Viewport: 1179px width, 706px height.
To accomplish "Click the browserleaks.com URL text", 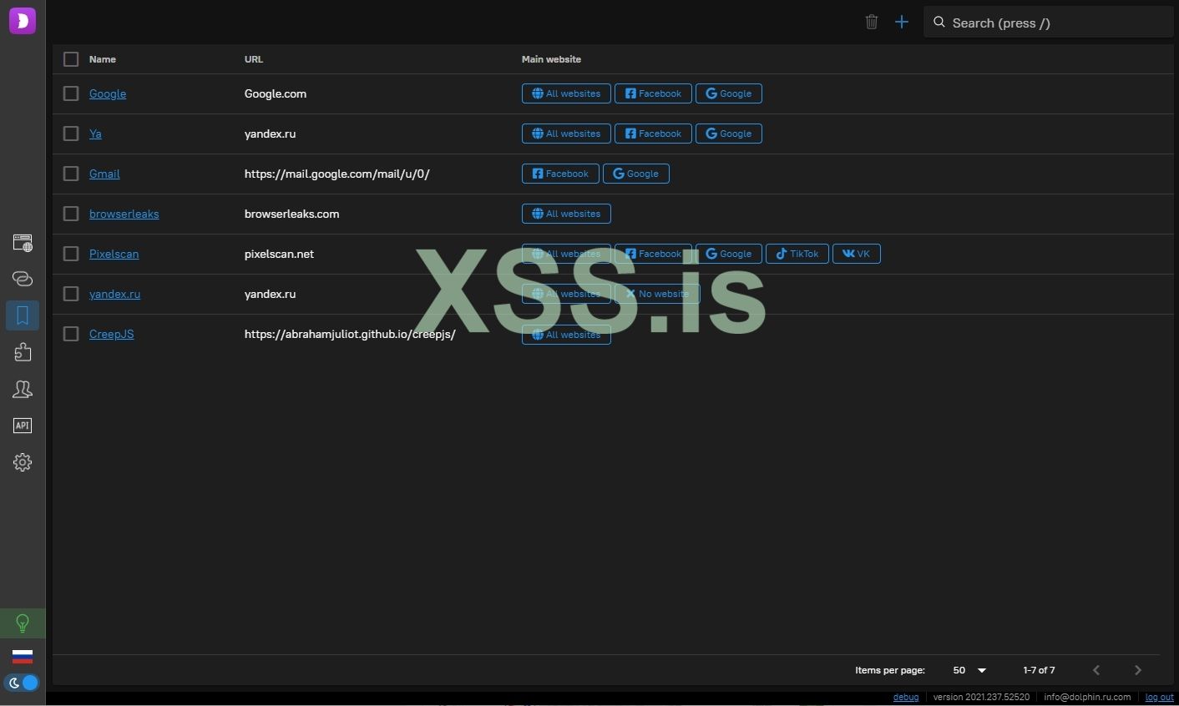I will 291,214.
